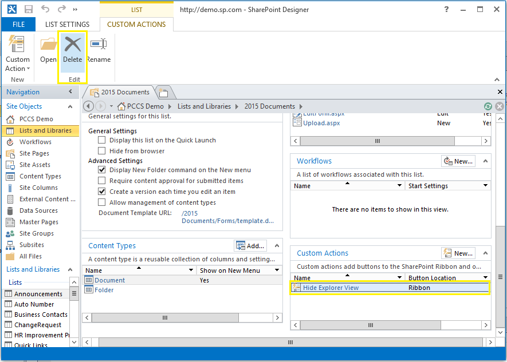Open Site Columns in navigation
Viewport: 507px width, 362px height.
(x=38, y=188)
